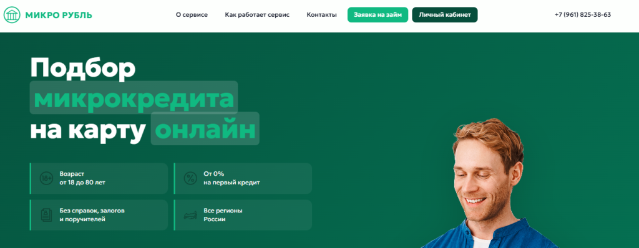Screen dimensions: 639x248
Task: Click the Заявка на займ button
Action: coord(378,15)
